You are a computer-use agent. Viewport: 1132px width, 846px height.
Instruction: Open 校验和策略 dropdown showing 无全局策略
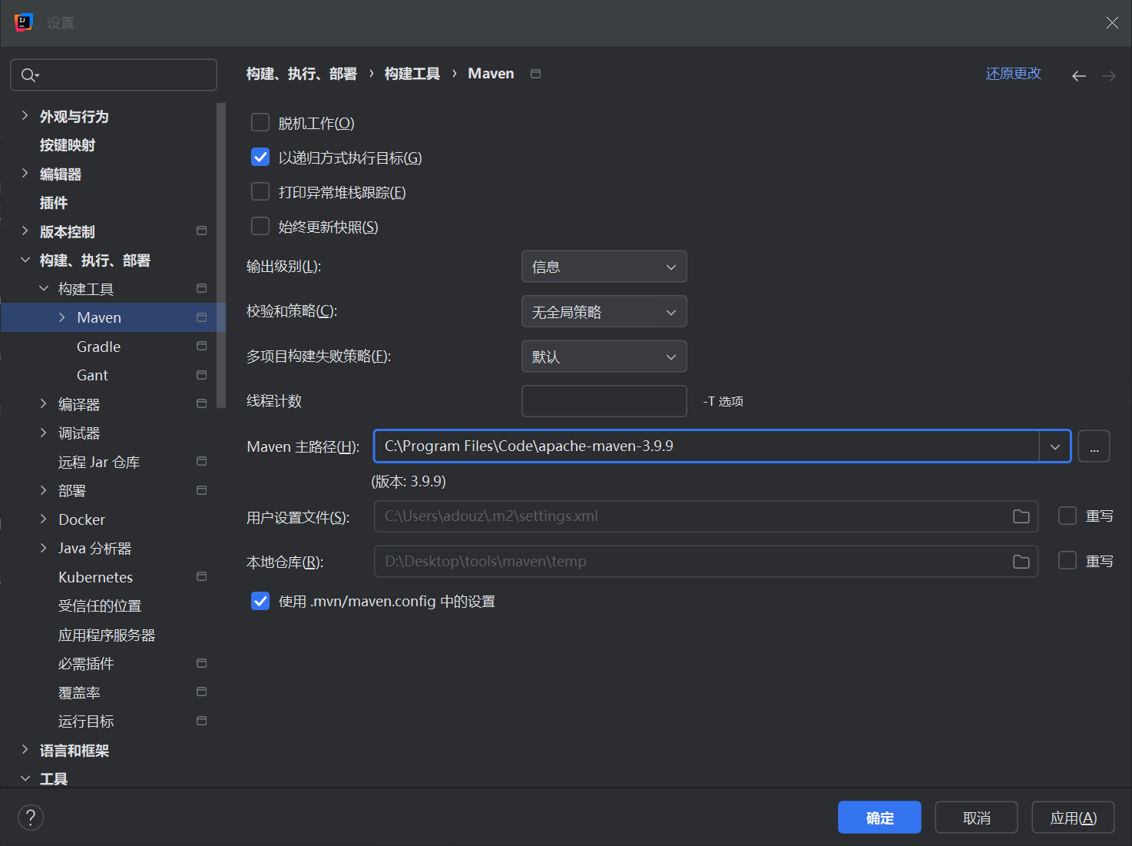(x=604, y=312)
